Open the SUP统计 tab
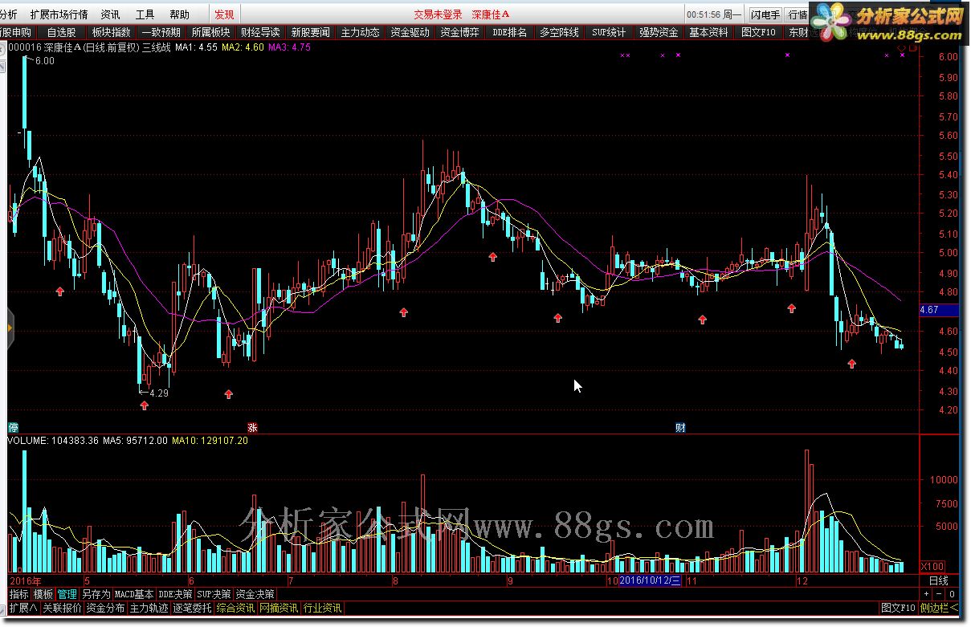Viewport: 971px width, 627px height. click(609, 32)
